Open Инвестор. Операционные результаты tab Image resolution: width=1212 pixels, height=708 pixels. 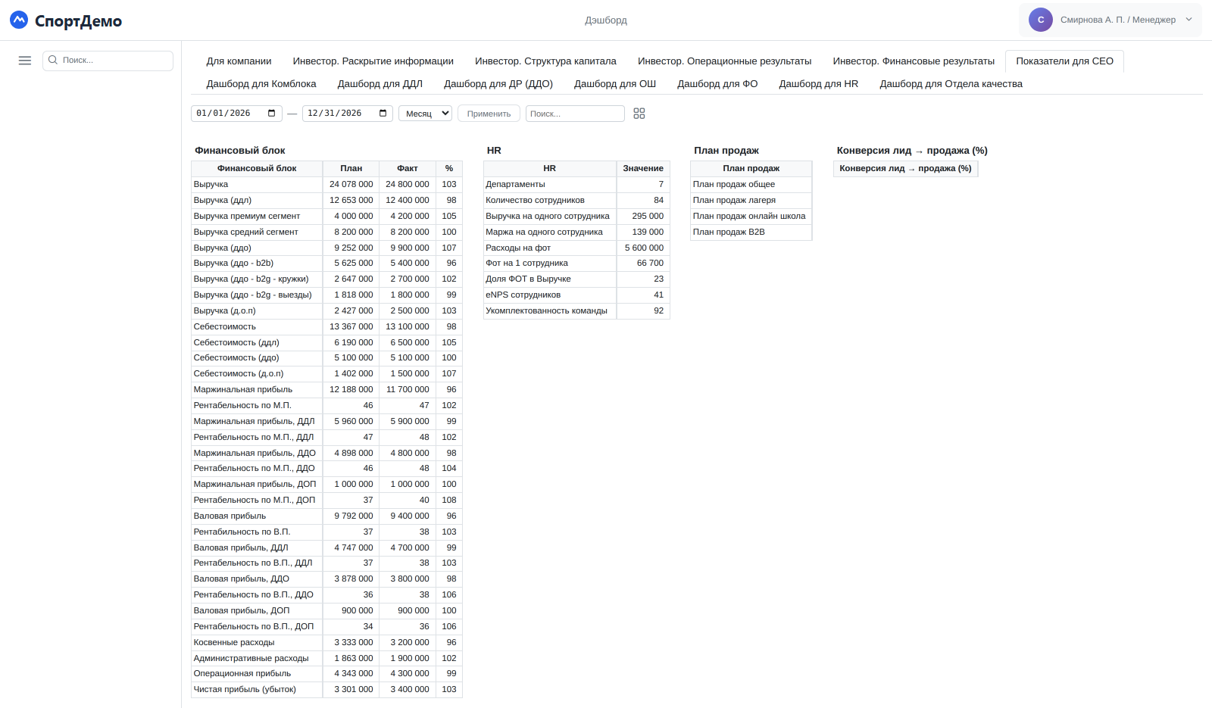[724, 61]
